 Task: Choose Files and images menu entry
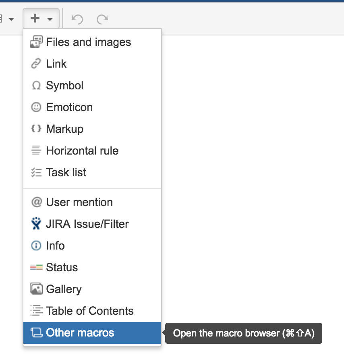[x=92, y=42]
